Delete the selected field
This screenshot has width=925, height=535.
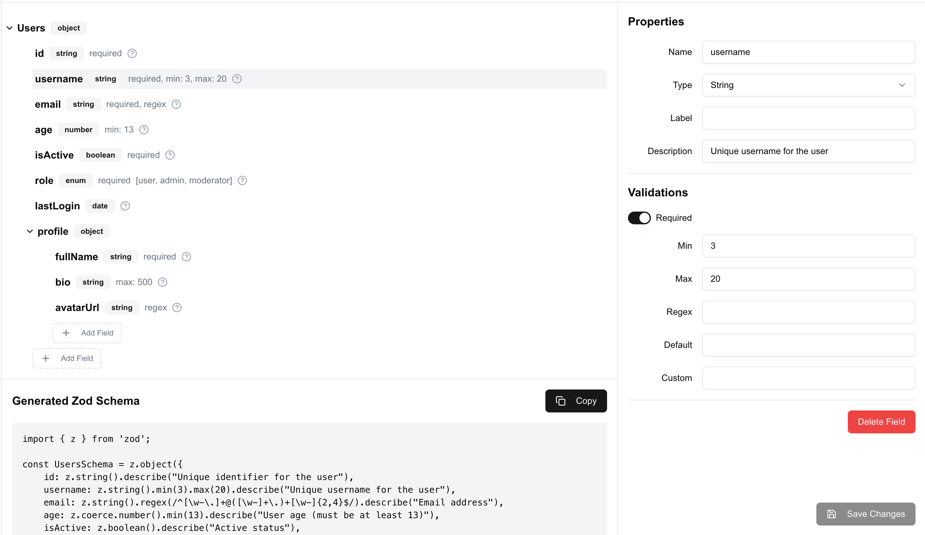881,422
